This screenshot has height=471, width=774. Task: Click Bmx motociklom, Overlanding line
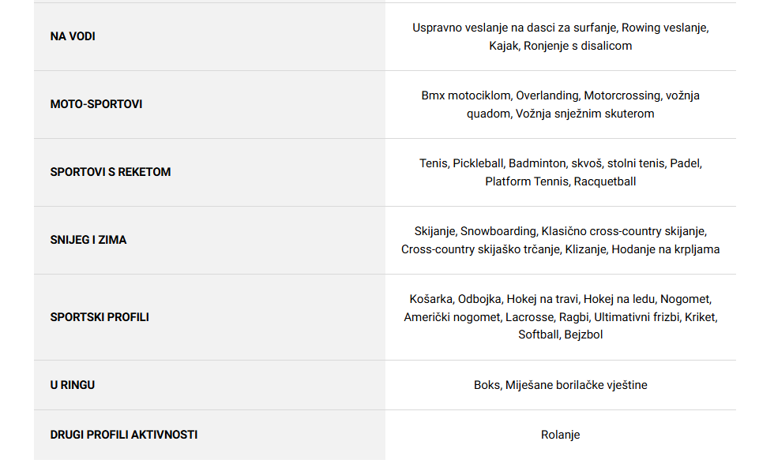click(x=560, y=95)
